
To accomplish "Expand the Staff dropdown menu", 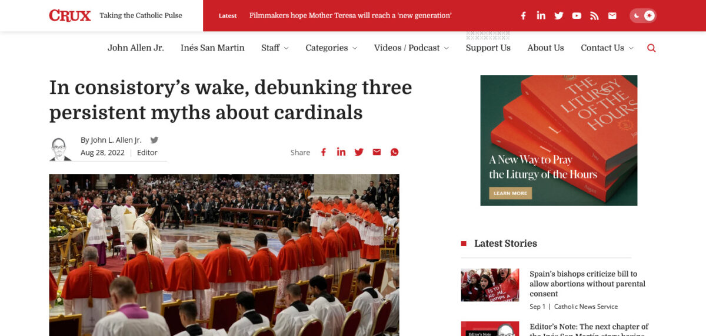I will coord(275,48).
